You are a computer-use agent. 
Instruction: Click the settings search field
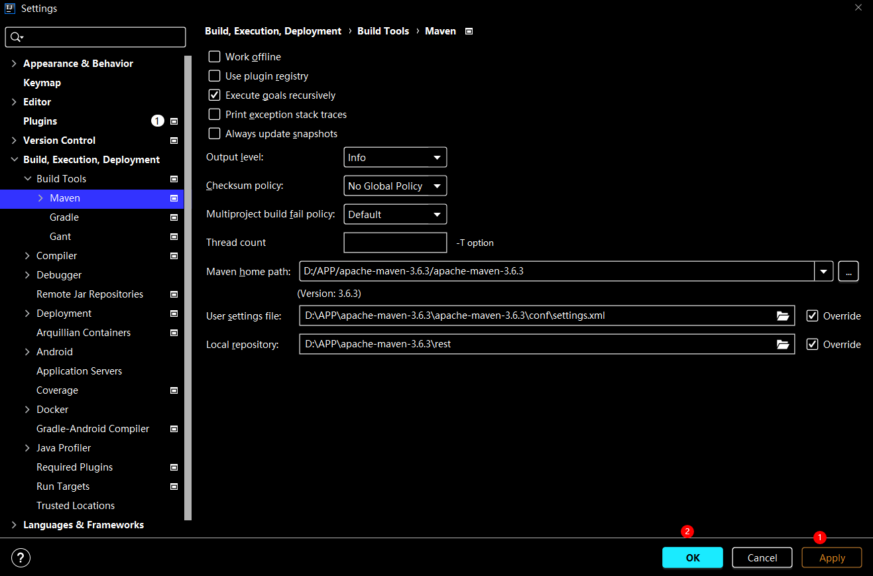tap(95, 37)
